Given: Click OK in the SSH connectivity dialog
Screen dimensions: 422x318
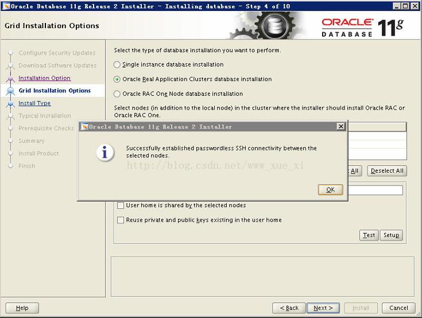Looking at the screenshot, I should [330, 189].
